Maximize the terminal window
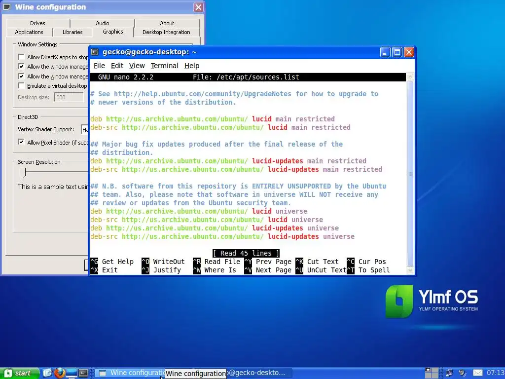The image size is (505, 379). pyautogui.click(x=397, y=52)
